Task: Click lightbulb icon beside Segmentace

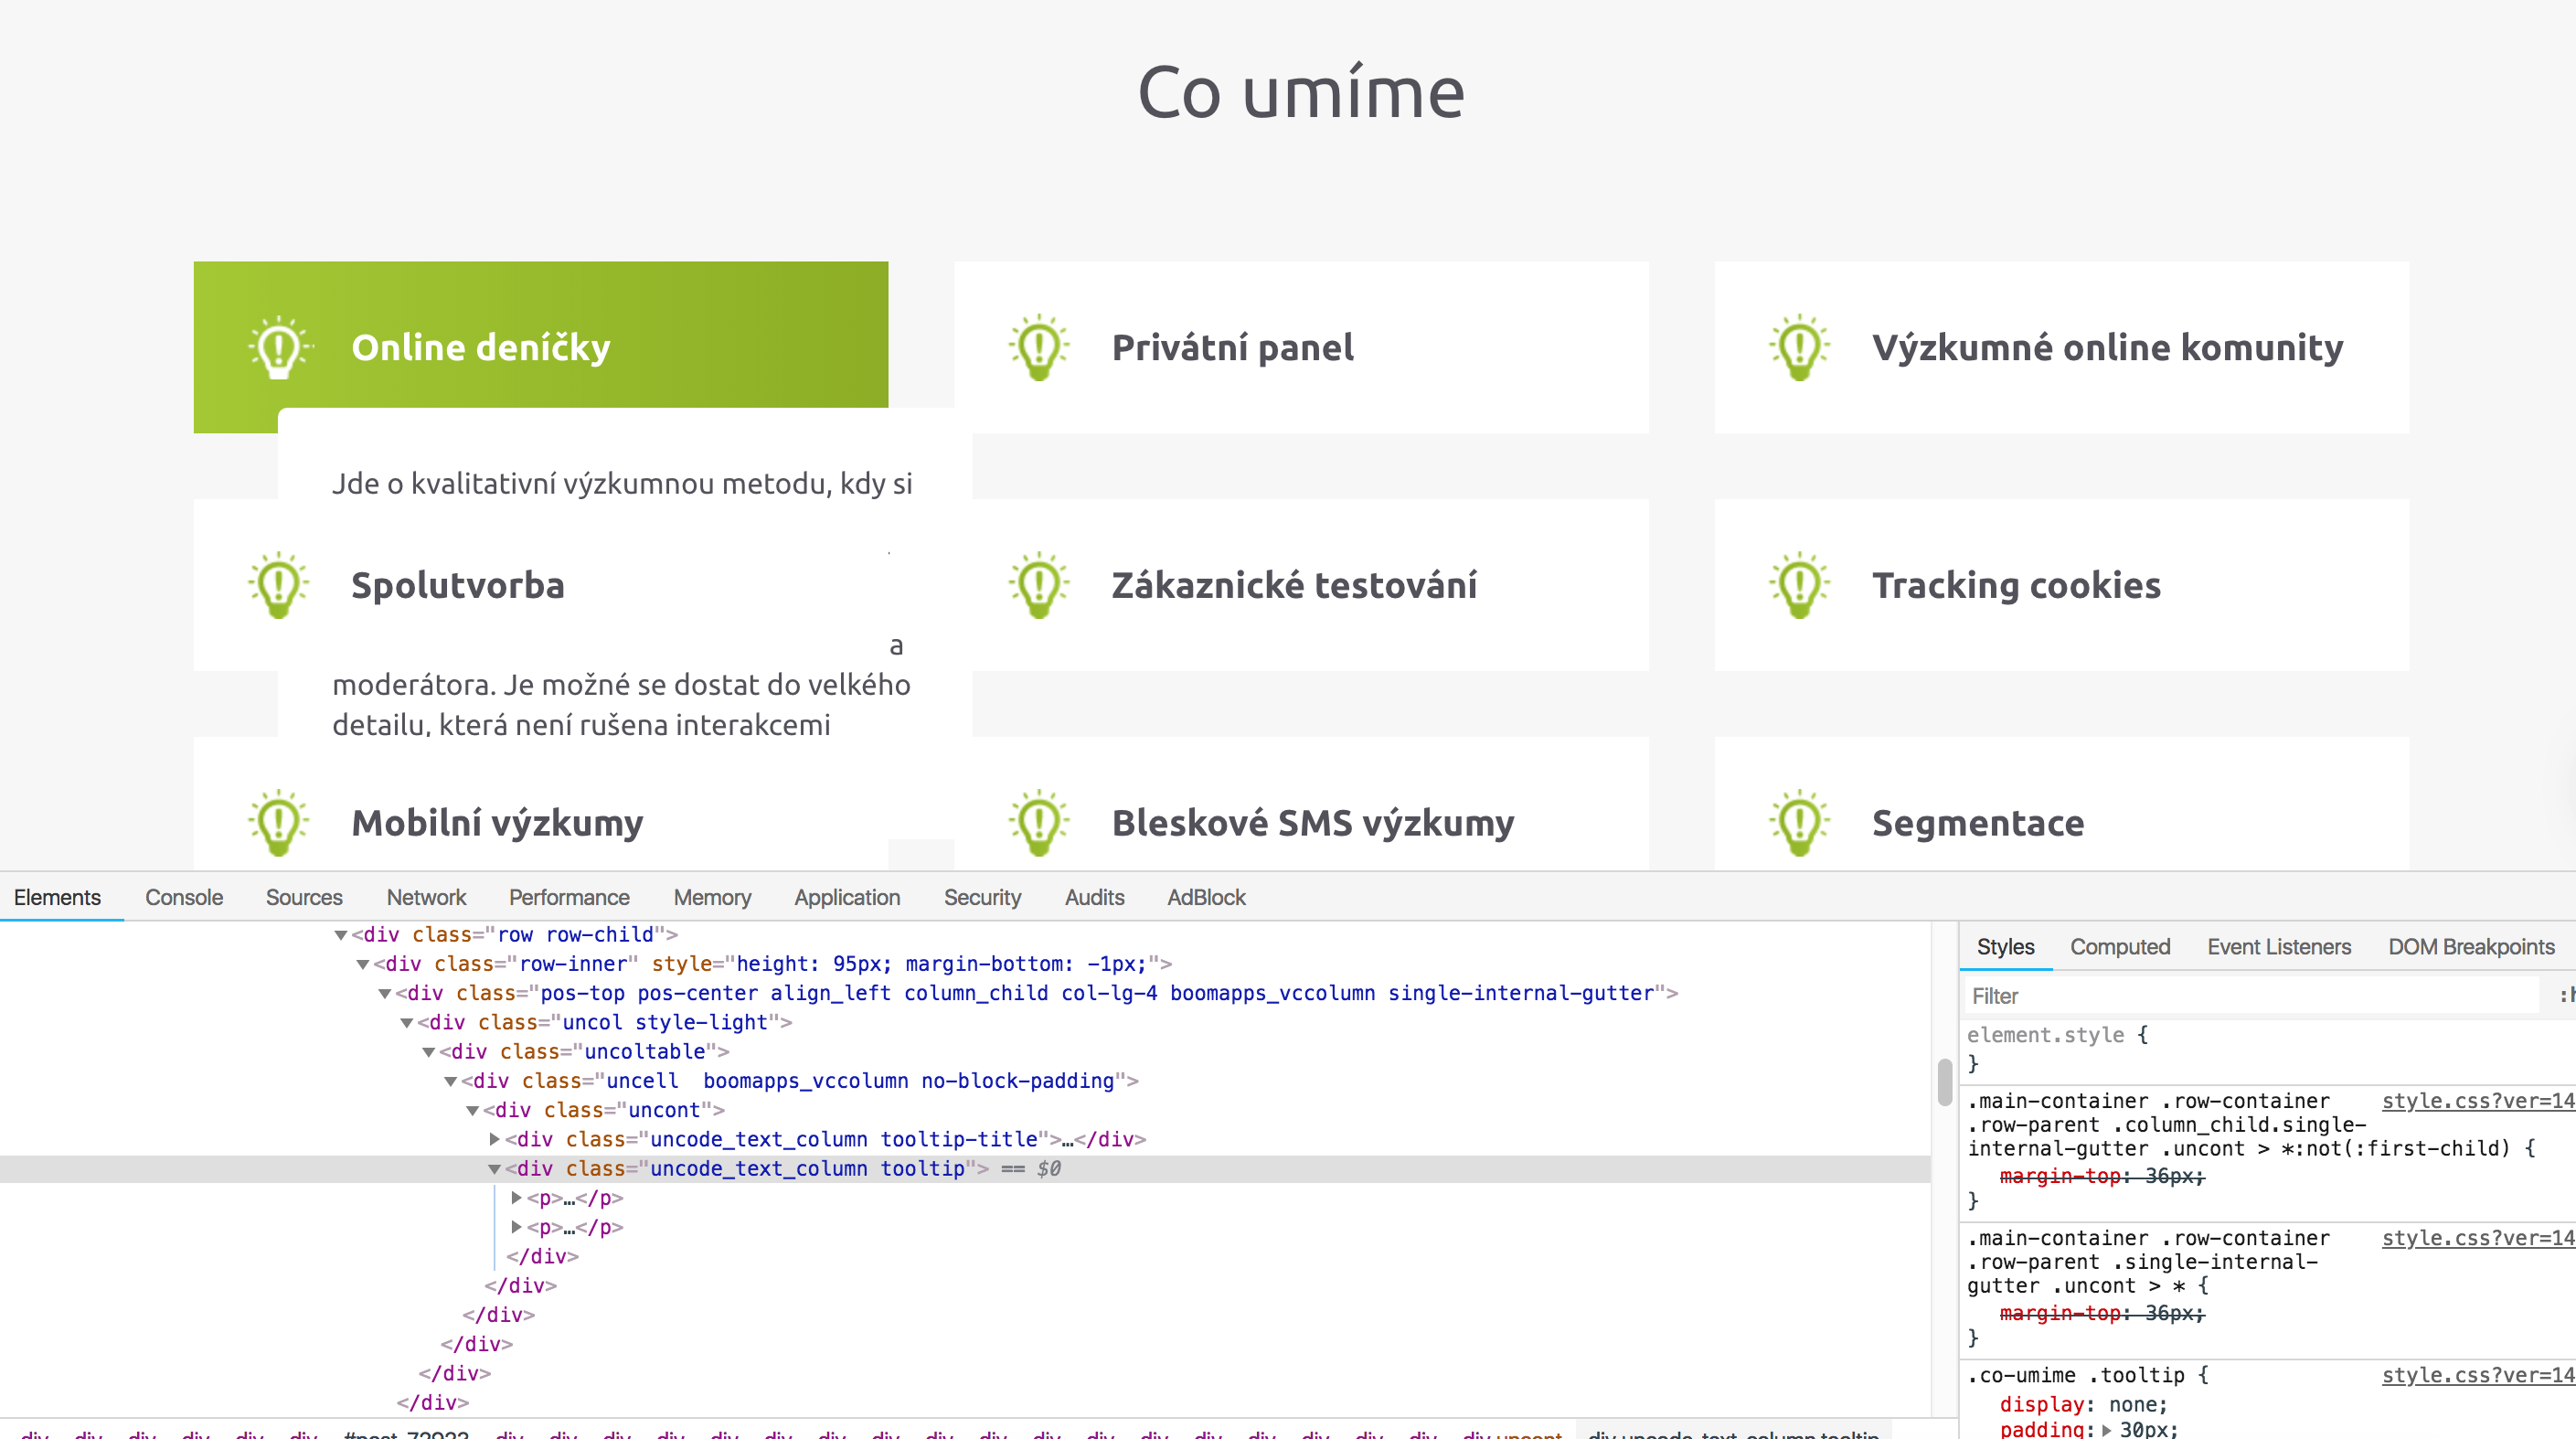Action: (x=1799, y=823)
